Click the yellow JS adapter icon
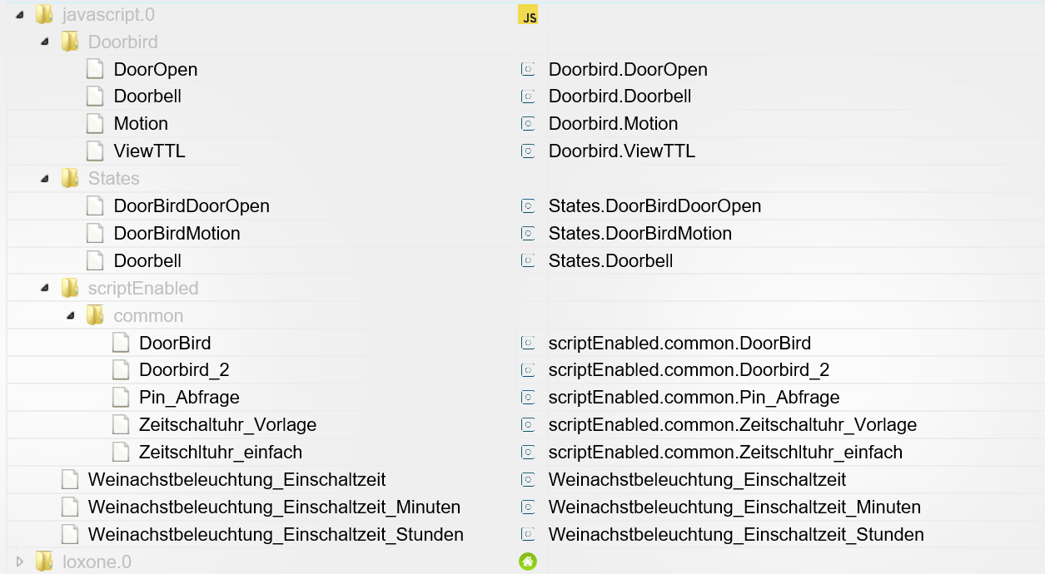The height and width of the screenshot is (574, 1045). tap(527, 15)
